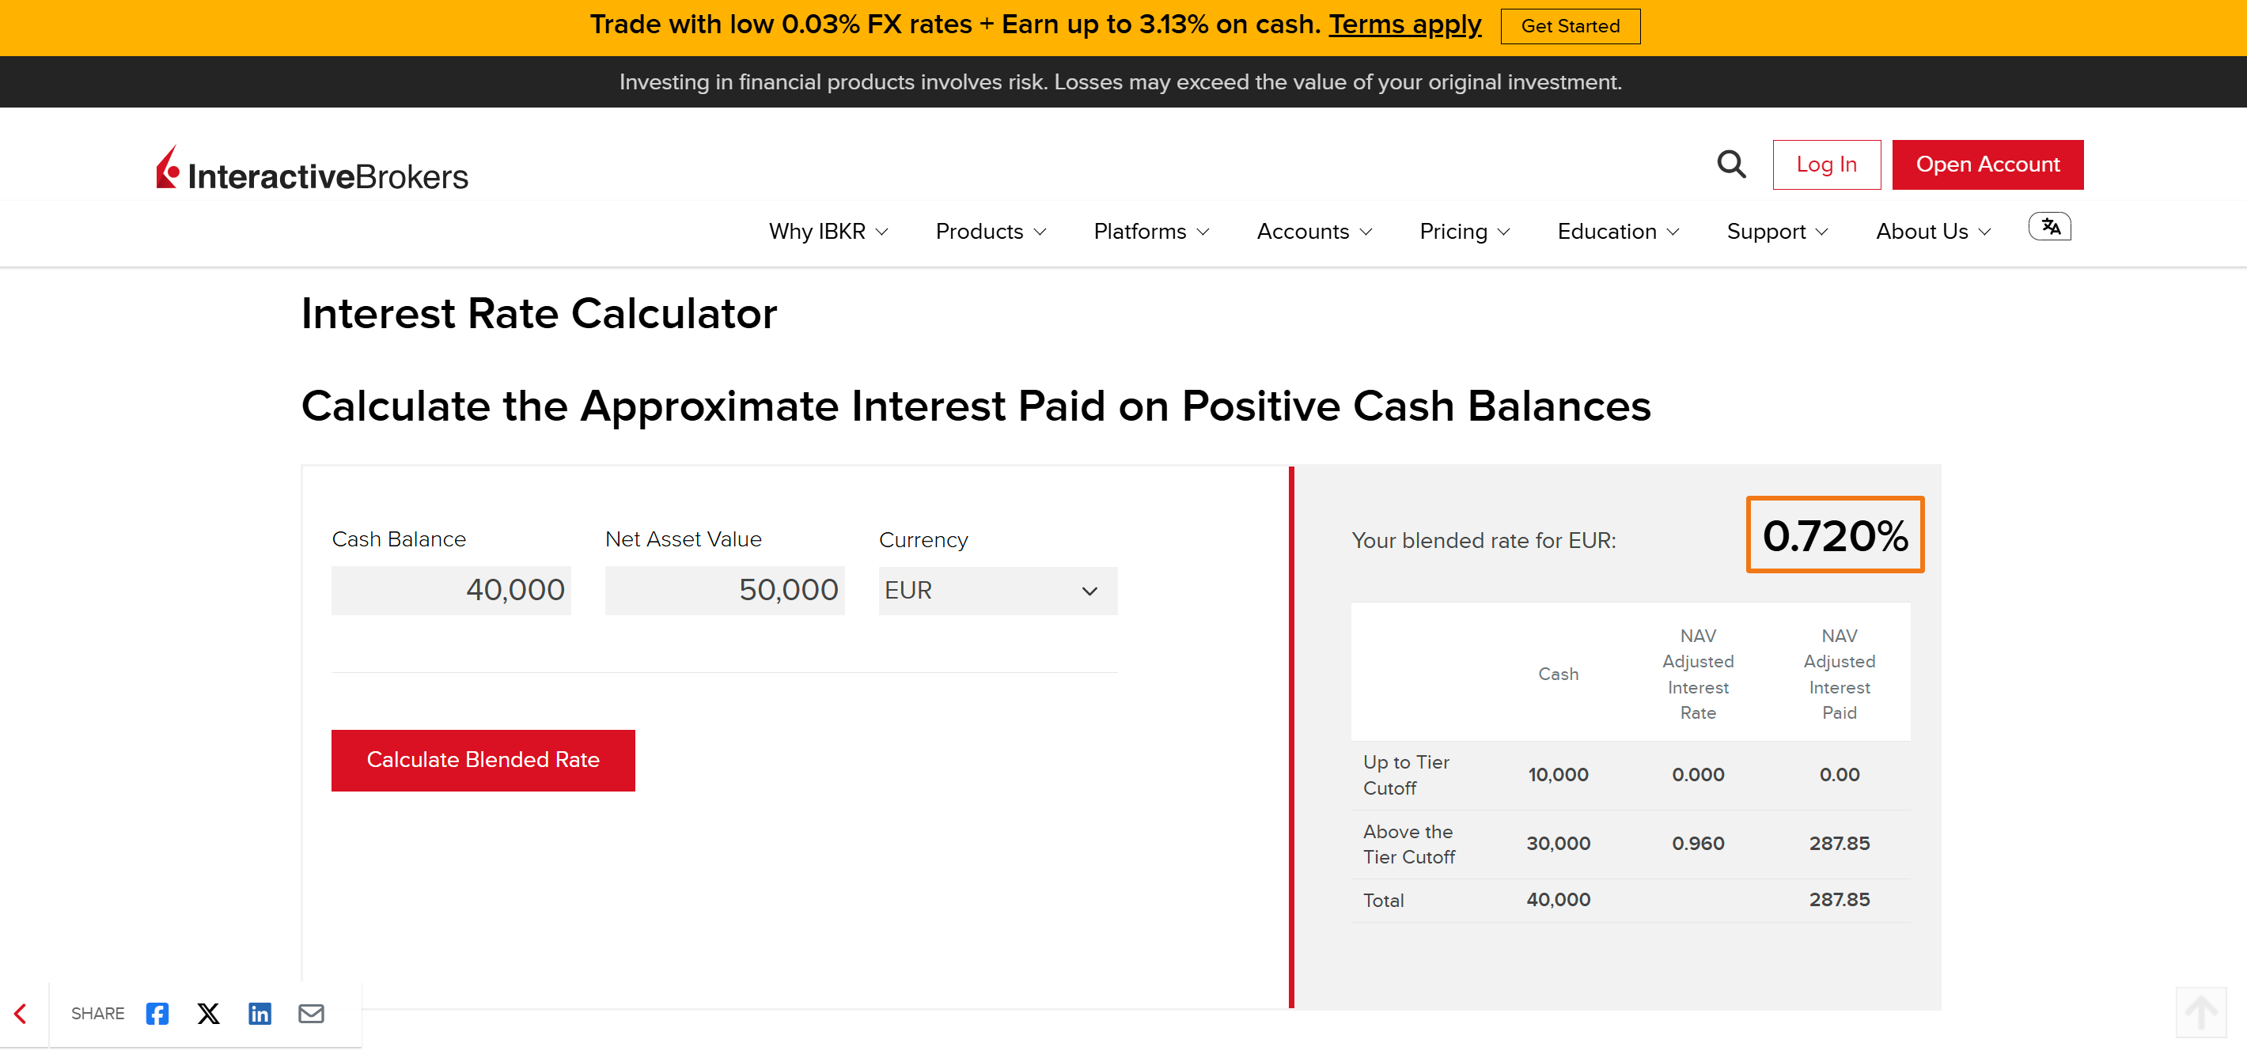This screenshot has width=2247, height=1058.
Task: Click the 0.720% blended rate value
Action: [1836, 535]
